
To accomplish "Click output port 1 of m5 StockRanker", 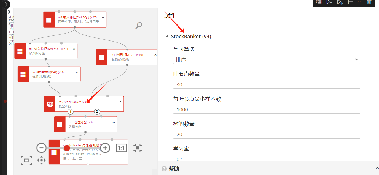I will [71, 111].
